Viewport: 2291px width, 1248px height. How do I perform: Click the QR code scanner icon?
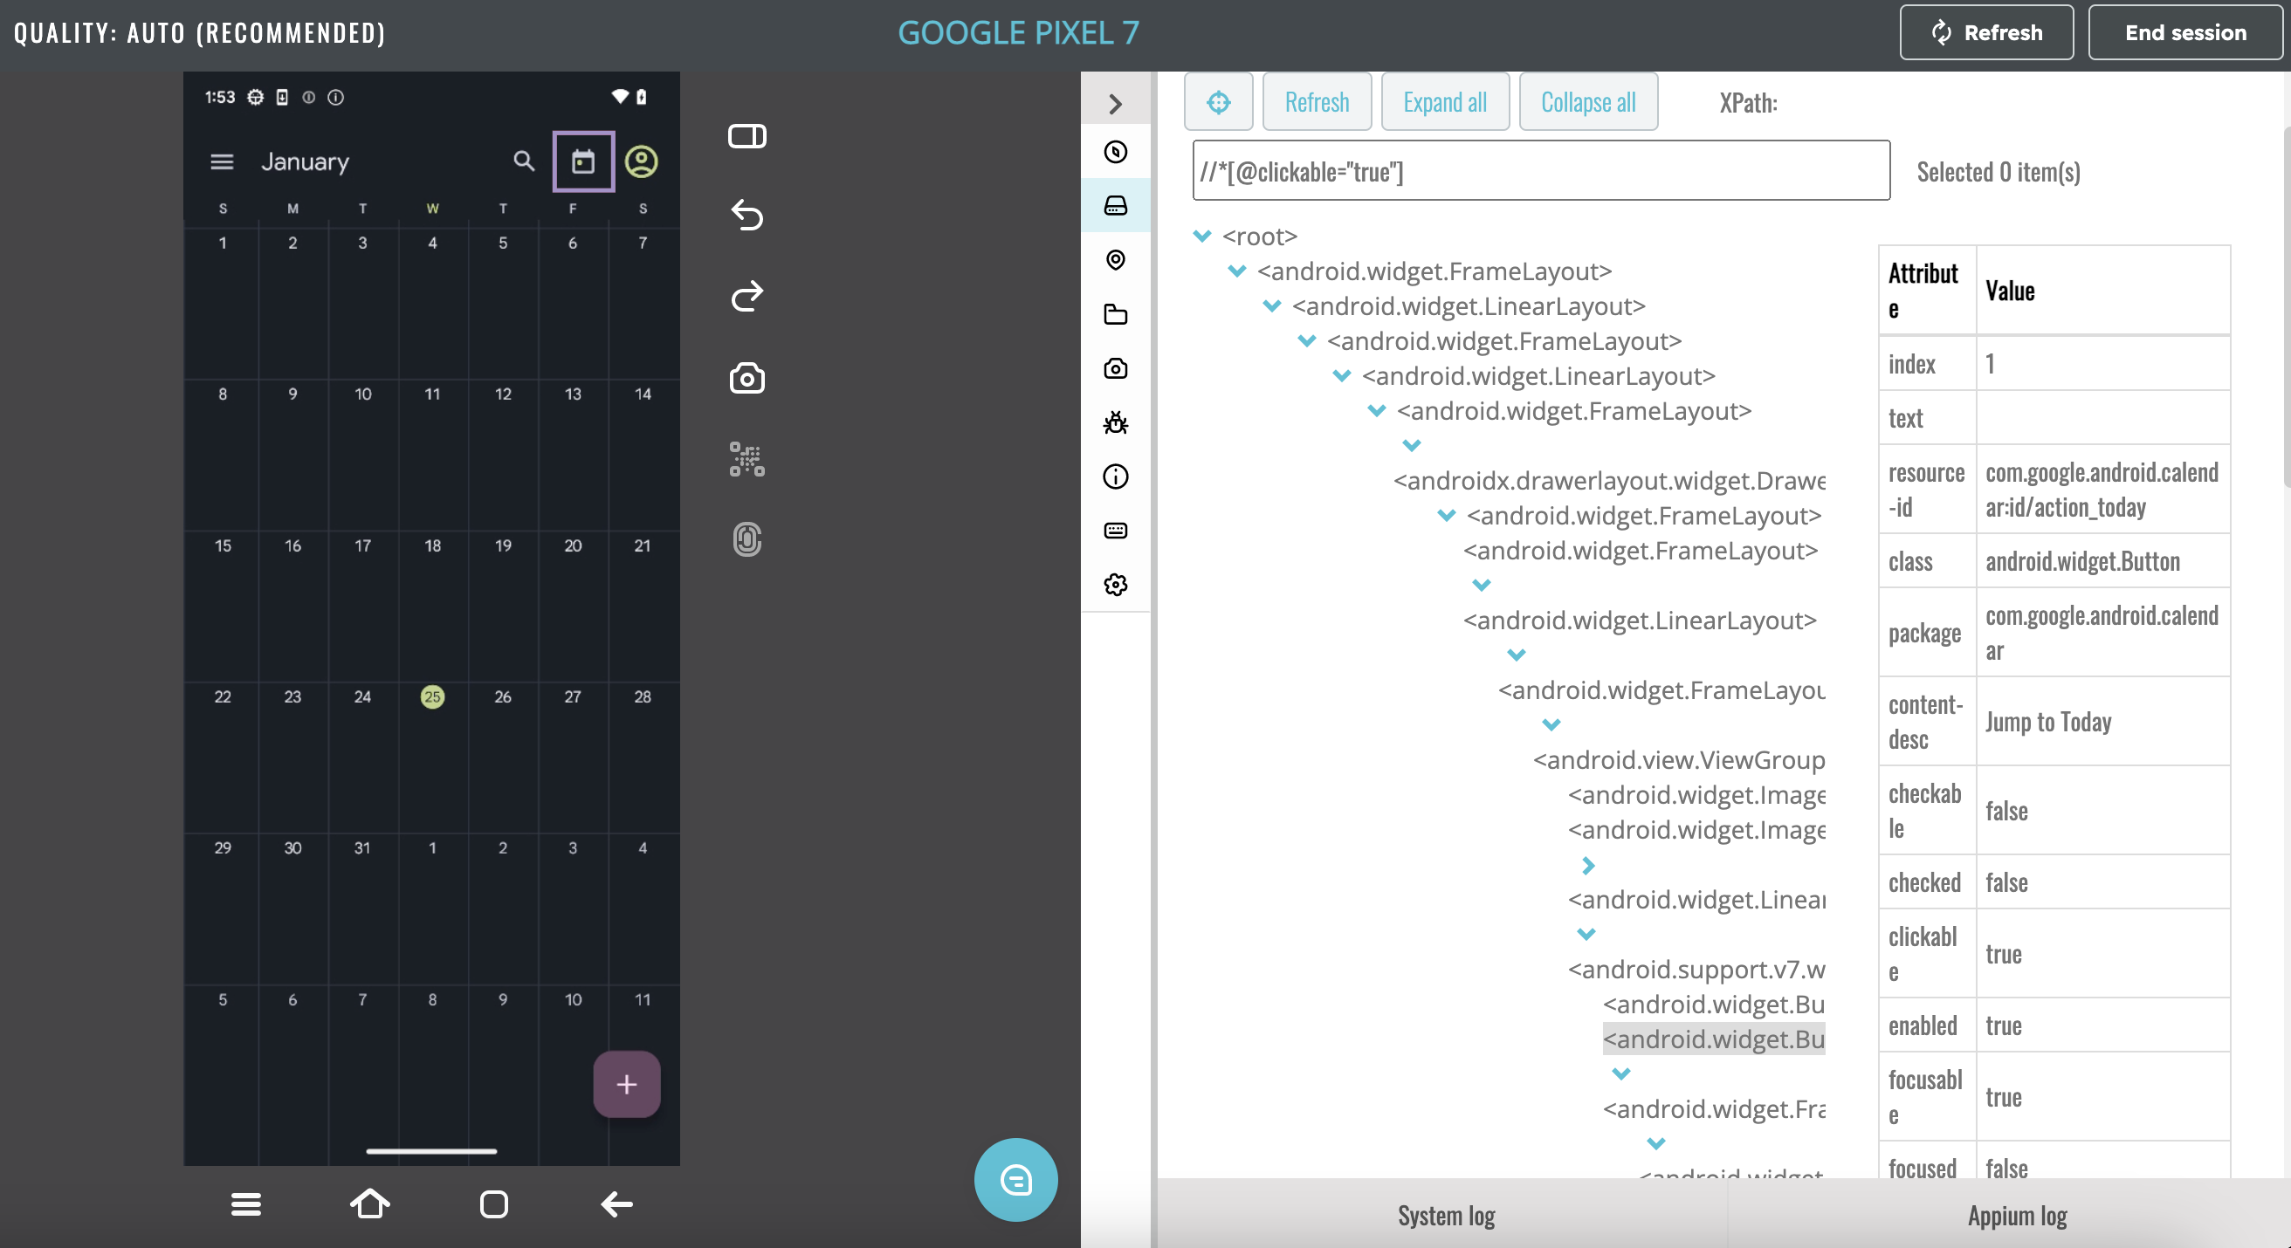click(747, 460)
